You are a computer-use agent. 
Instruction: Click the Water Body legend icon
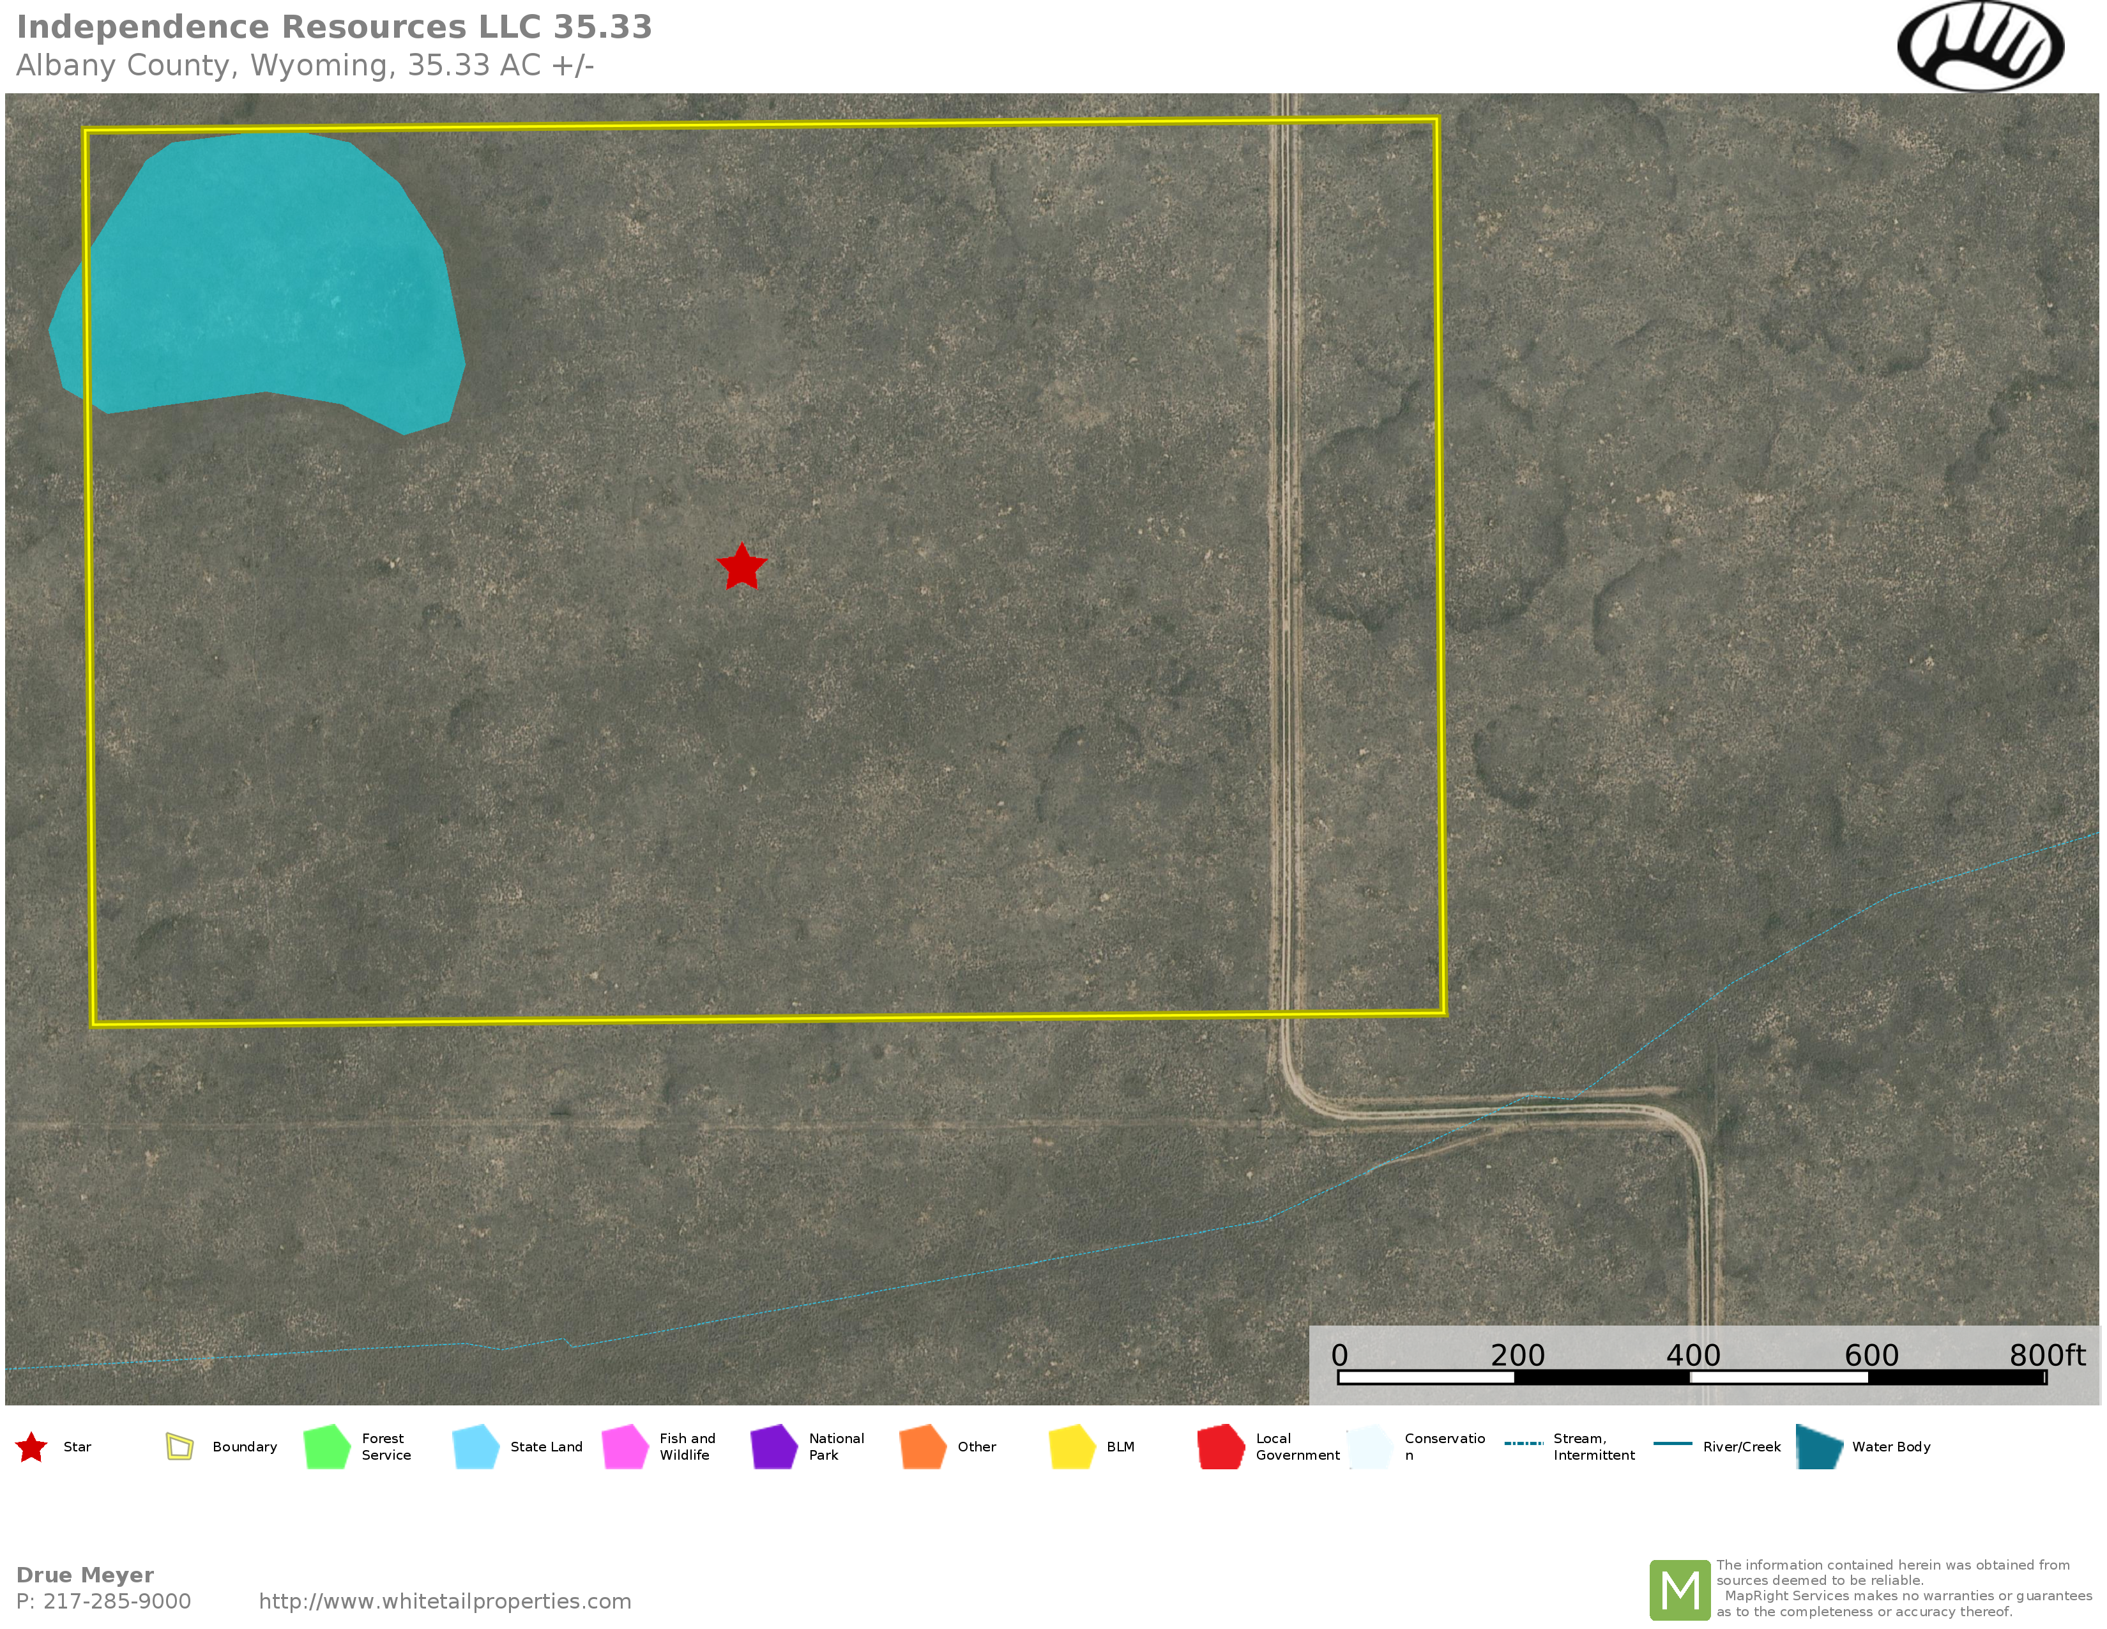[1818, 1446]
